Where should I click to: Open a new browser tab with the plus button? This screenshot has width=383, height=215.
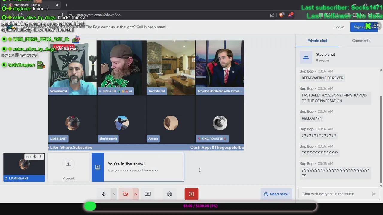66,5
